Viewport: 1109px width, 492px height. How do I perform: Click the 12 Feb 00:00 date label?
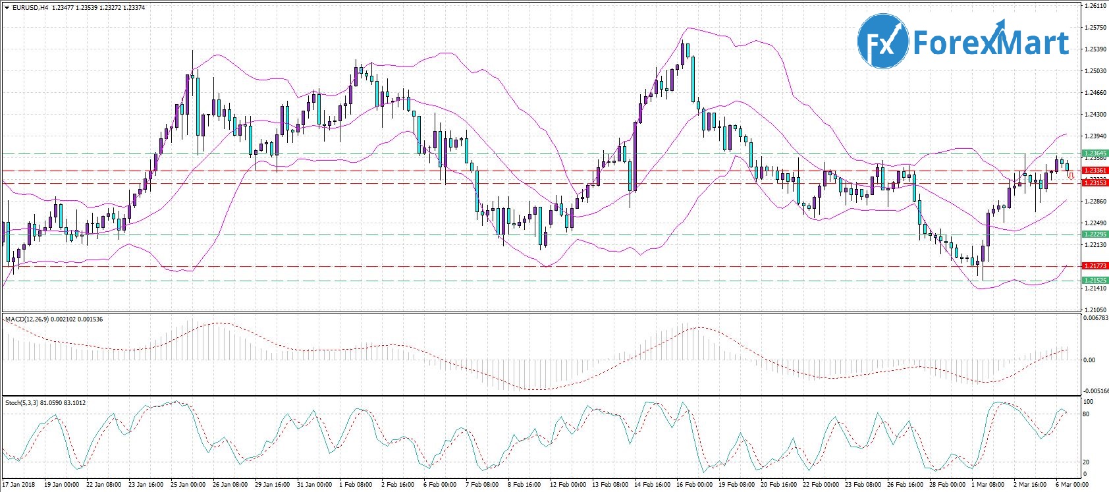tap(568, 485)
